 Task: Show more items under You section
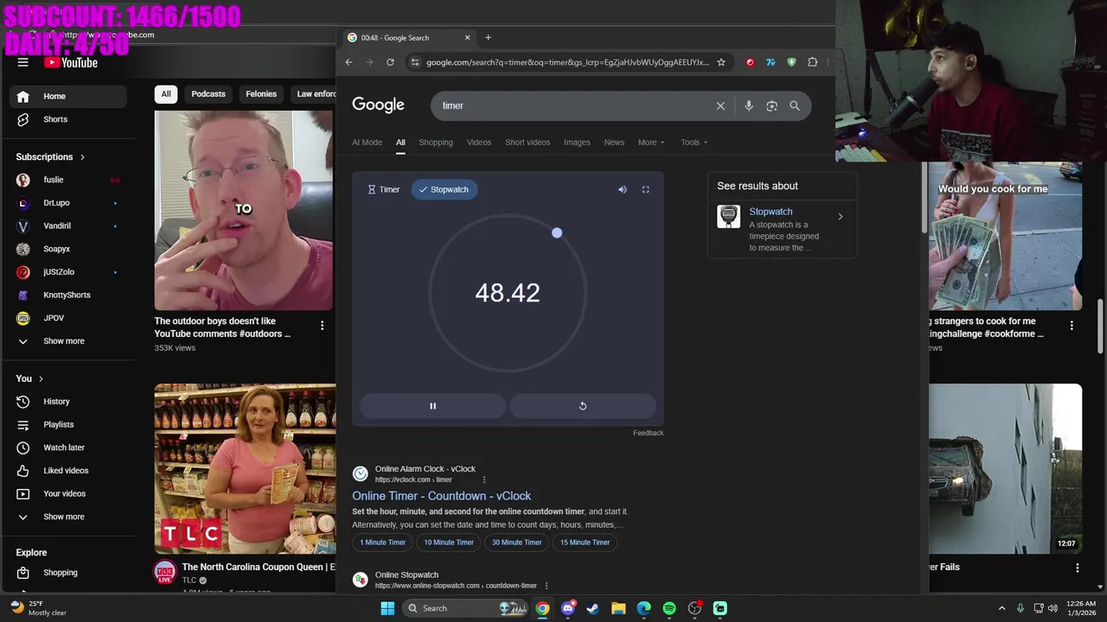point(67,517)
